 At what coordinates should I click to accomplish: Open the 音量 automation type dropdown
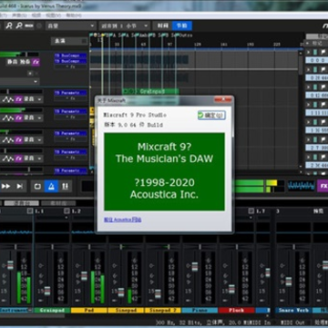click(x=71, y=26)
